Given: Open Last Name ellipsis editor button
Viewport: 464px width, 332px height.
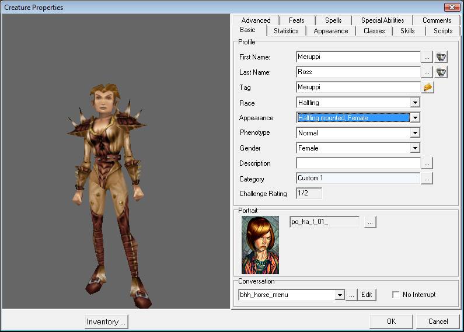Looking at the screenshot, I should tap(427, 72).
